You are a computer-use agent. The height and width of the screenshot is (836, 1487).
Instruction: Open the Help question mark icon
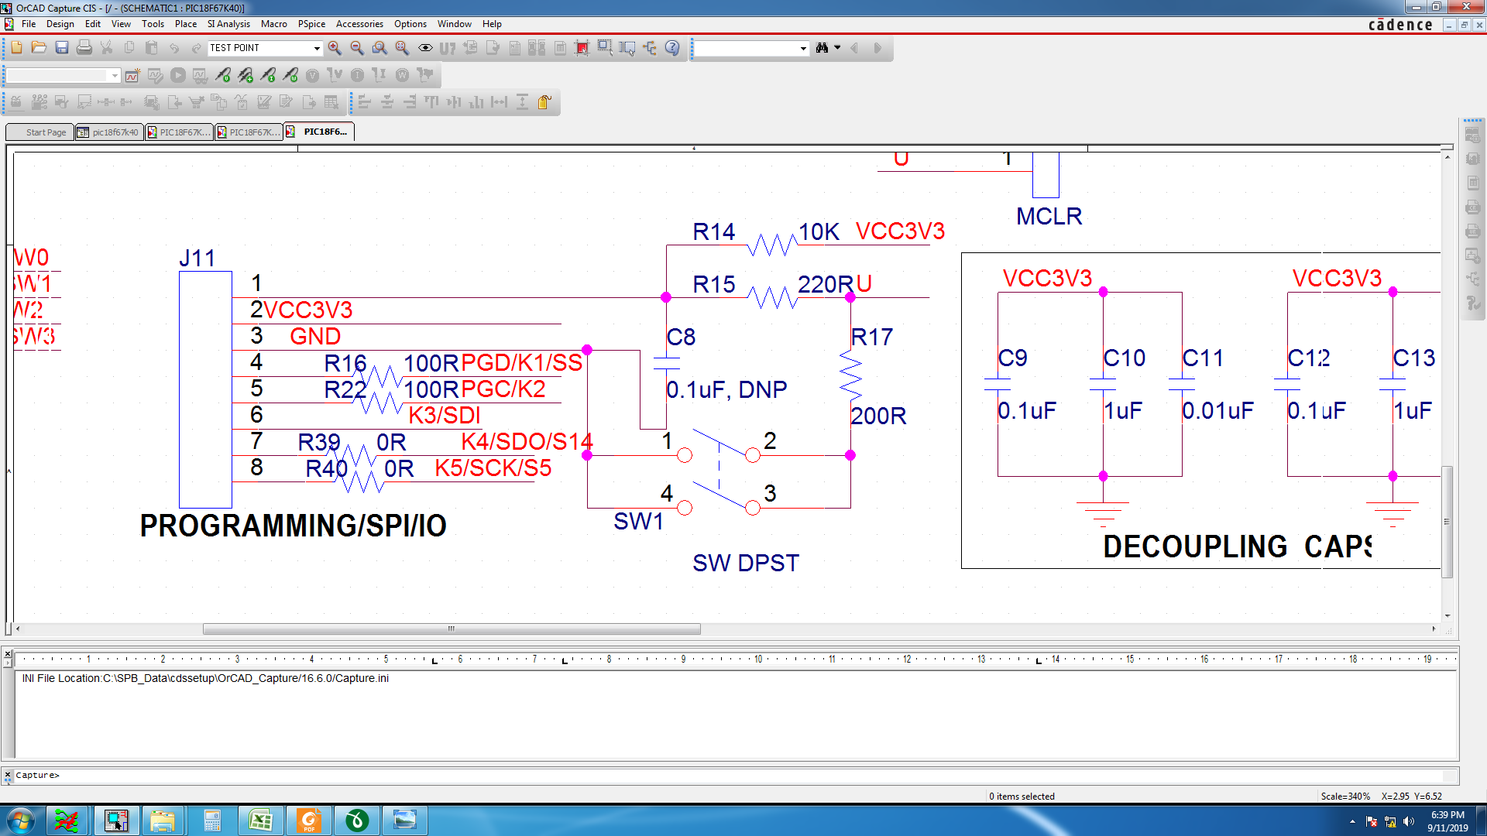coord(672,48)
